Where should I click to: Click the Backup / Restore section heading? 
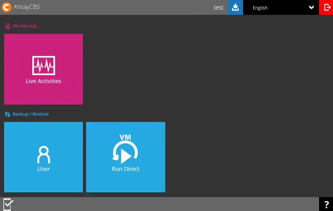(x=31, y=114)
